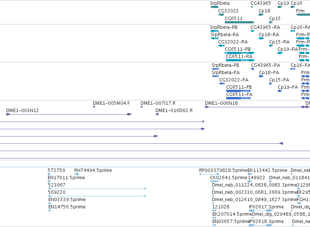Click the EN03657.5prime EST

214,225
